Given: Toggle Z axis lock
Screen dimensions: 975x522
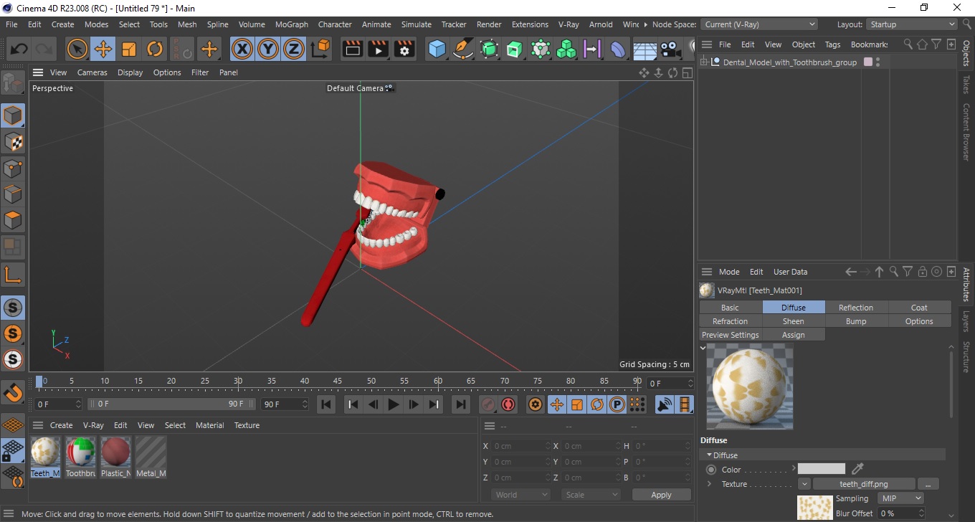Looking at the screenshot, I should (294, 49).
